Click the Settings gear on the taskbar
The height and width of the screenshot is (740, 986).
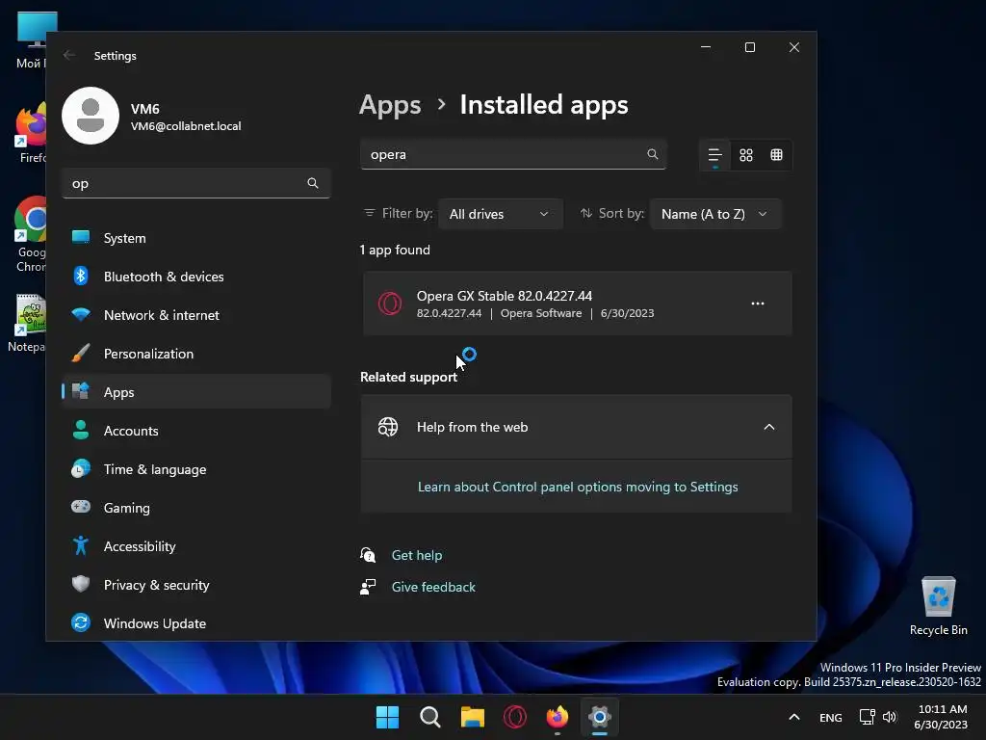pos(600,717)
